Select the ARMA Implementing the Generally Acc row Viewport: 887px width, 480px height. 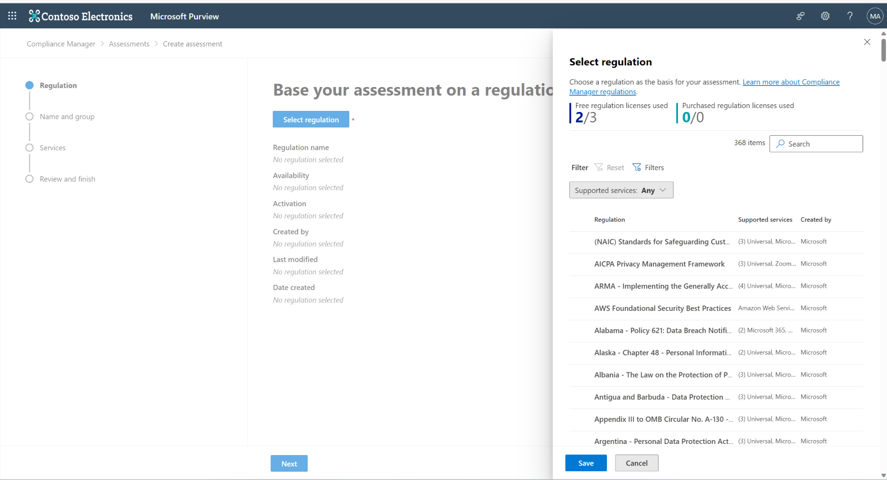pyautogui.click(x=716, y=287)
